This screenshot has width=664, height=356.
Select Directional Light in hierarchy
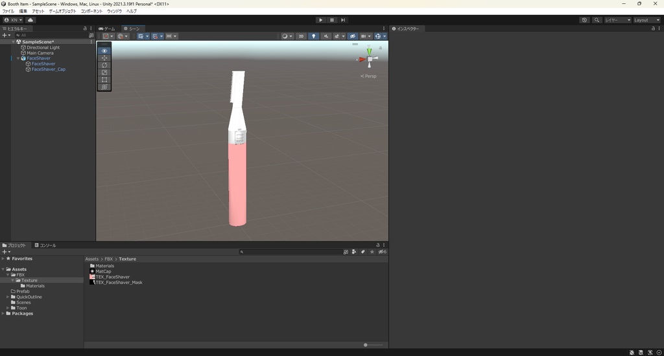click(x=43, y=47)
